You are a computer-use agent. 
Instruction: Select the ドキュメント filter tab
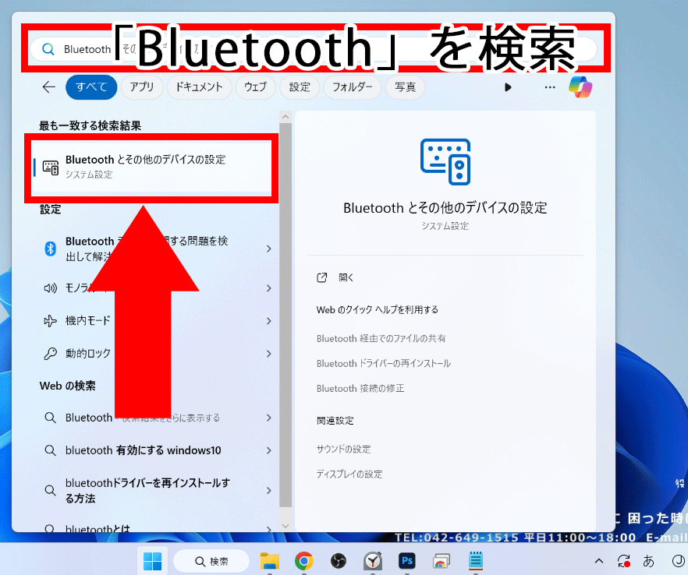pyautogui.click(x=199, y=87)
